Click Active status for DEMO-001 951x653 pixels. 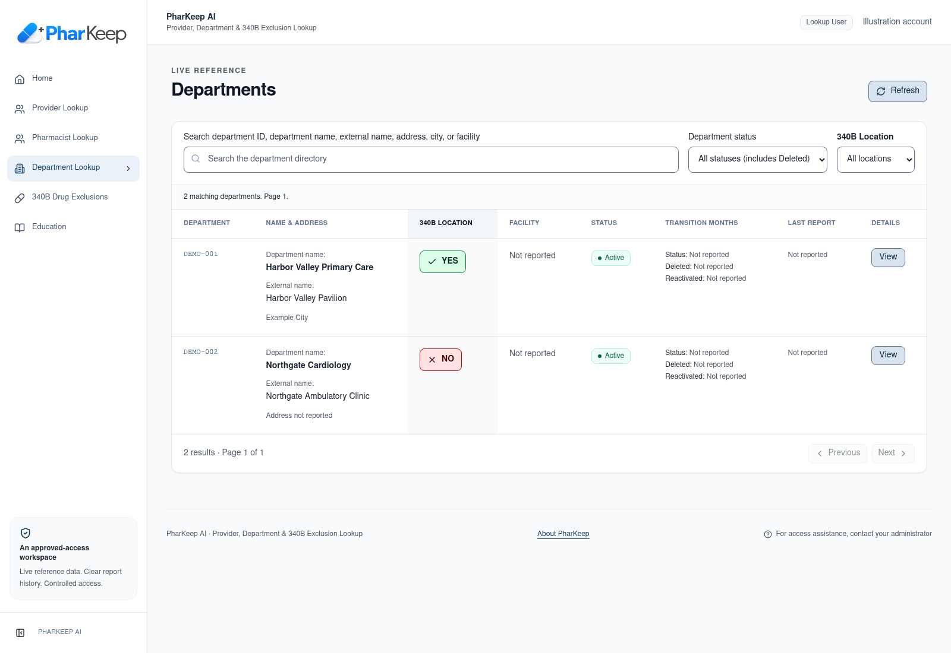coord(611,258)
